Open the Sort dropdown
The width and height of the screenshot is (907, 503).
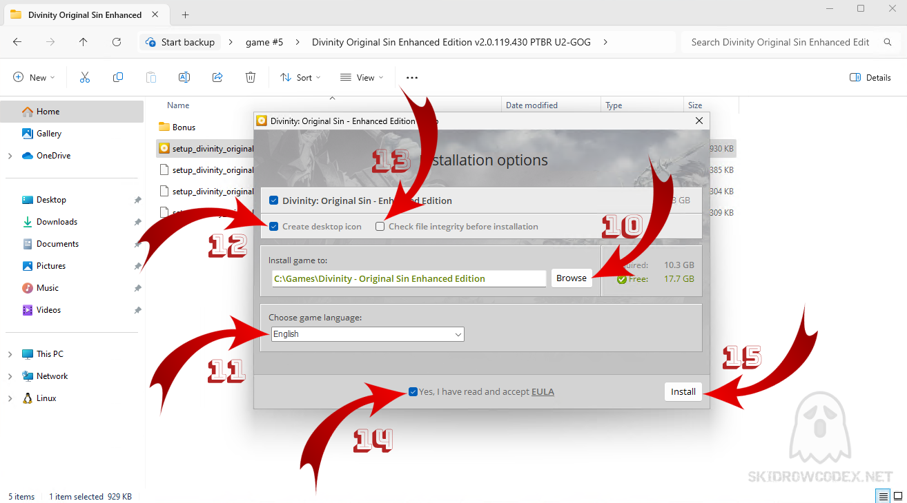(300, 78)
